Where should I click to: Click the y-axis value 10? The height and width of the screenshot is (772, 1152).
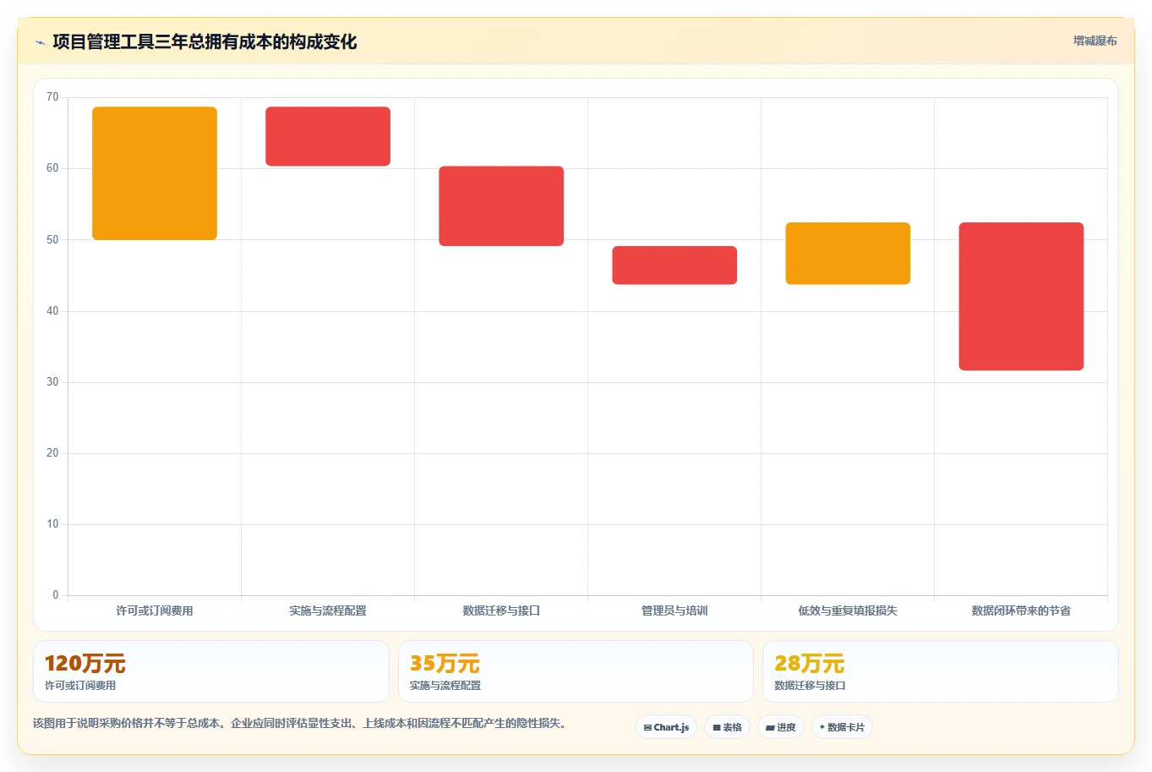[52, 524]
